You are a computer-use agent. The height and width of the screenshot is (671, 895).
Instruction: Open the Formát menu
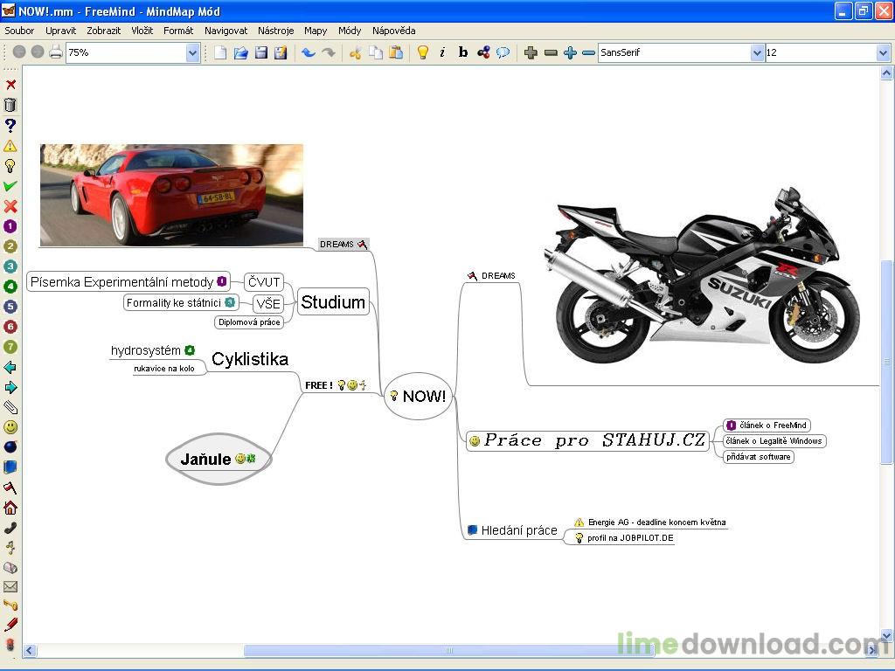click(x=178, y=31)
